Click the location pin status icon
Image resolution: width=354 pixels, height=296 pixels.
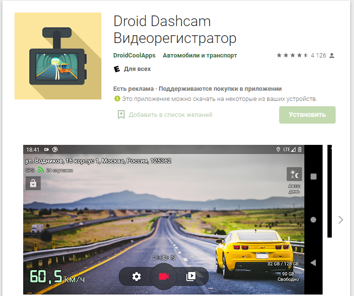coord(278,150)
